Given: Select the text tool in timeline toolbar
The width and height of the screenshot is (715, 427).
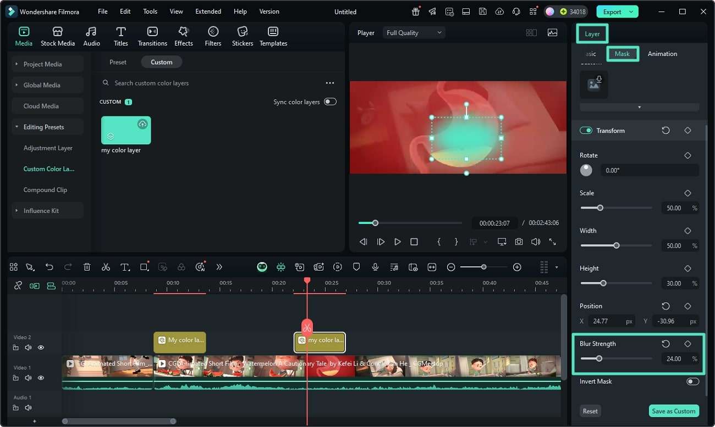Looking at the screenshot, I should coord(125,267).
